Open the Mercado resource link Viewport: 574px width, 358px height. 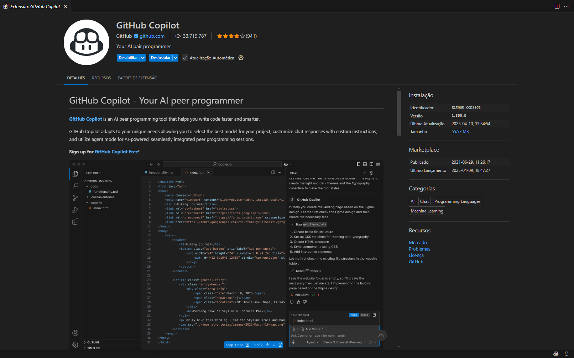point(418,243)
